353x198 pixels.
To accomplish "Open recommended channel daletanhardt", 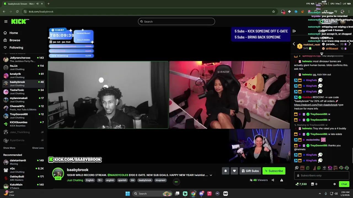I will click(23, 162).
